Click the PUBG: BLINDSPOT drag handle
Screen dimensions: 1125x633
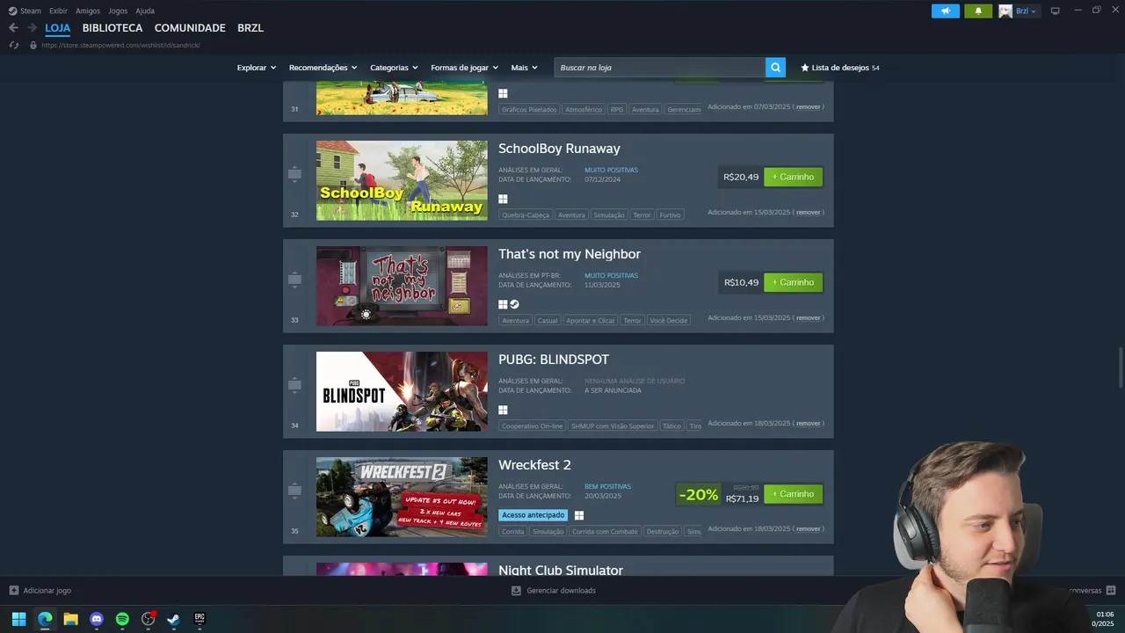[x=294, y=385]
